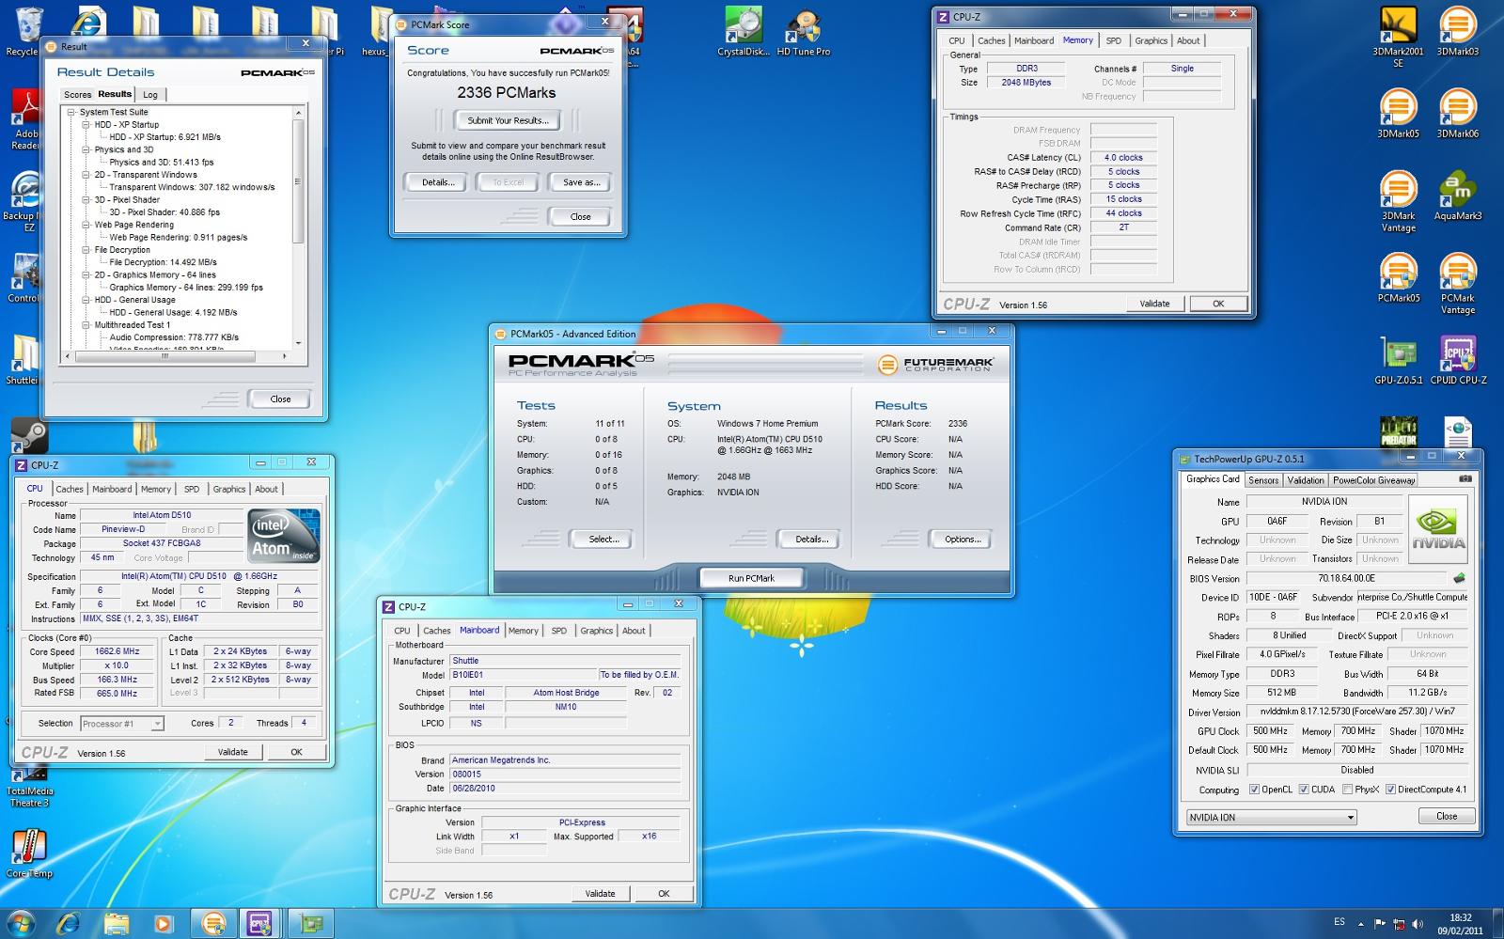Open HD Tune Pro desktop shortcut
This screenshot has width=1504, height=939.
804,30
